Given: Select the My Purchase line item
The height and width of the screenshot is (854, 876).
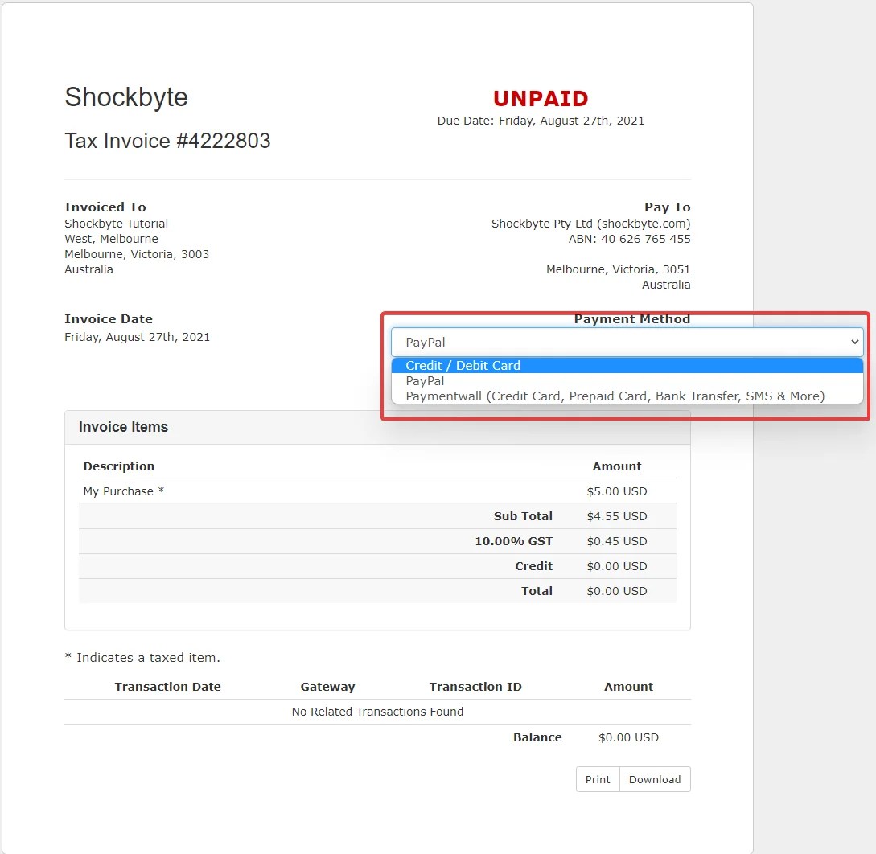Looking at the screenshot, I should [x=118, y=491].
